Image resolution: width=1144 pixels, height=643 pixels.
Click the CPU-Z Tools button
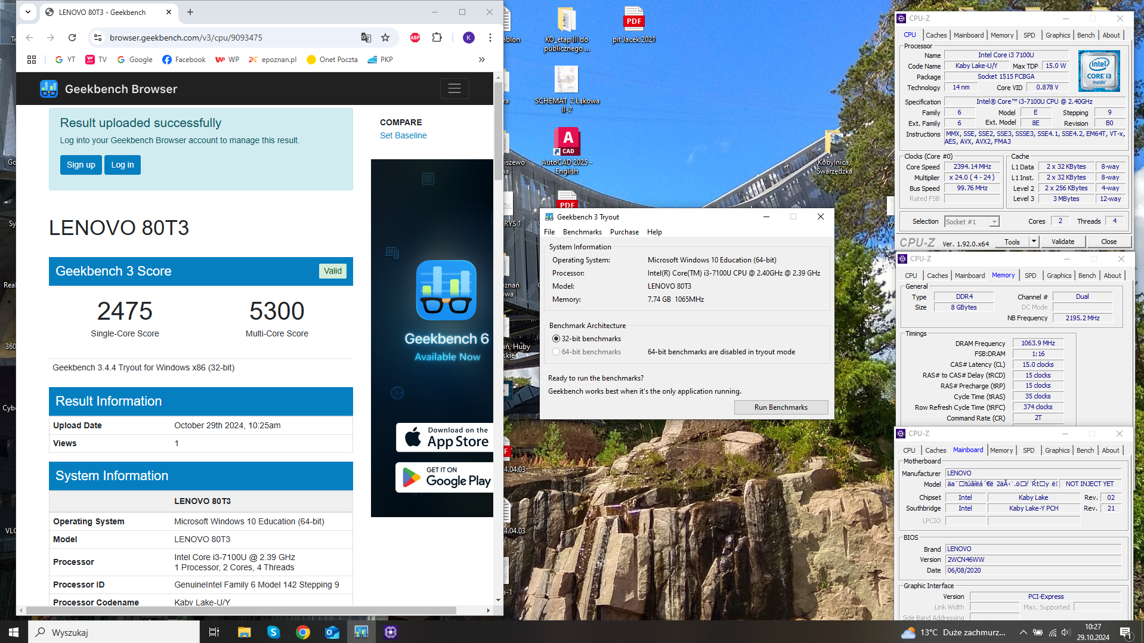(1012, 242)
